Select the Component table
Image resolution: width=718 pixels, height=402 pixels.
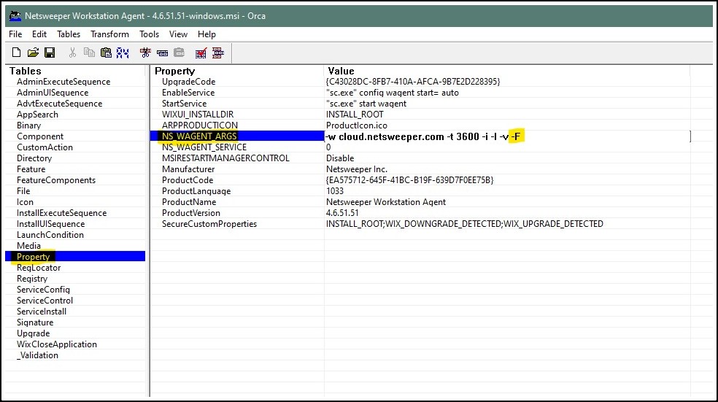tap(40, 136)
